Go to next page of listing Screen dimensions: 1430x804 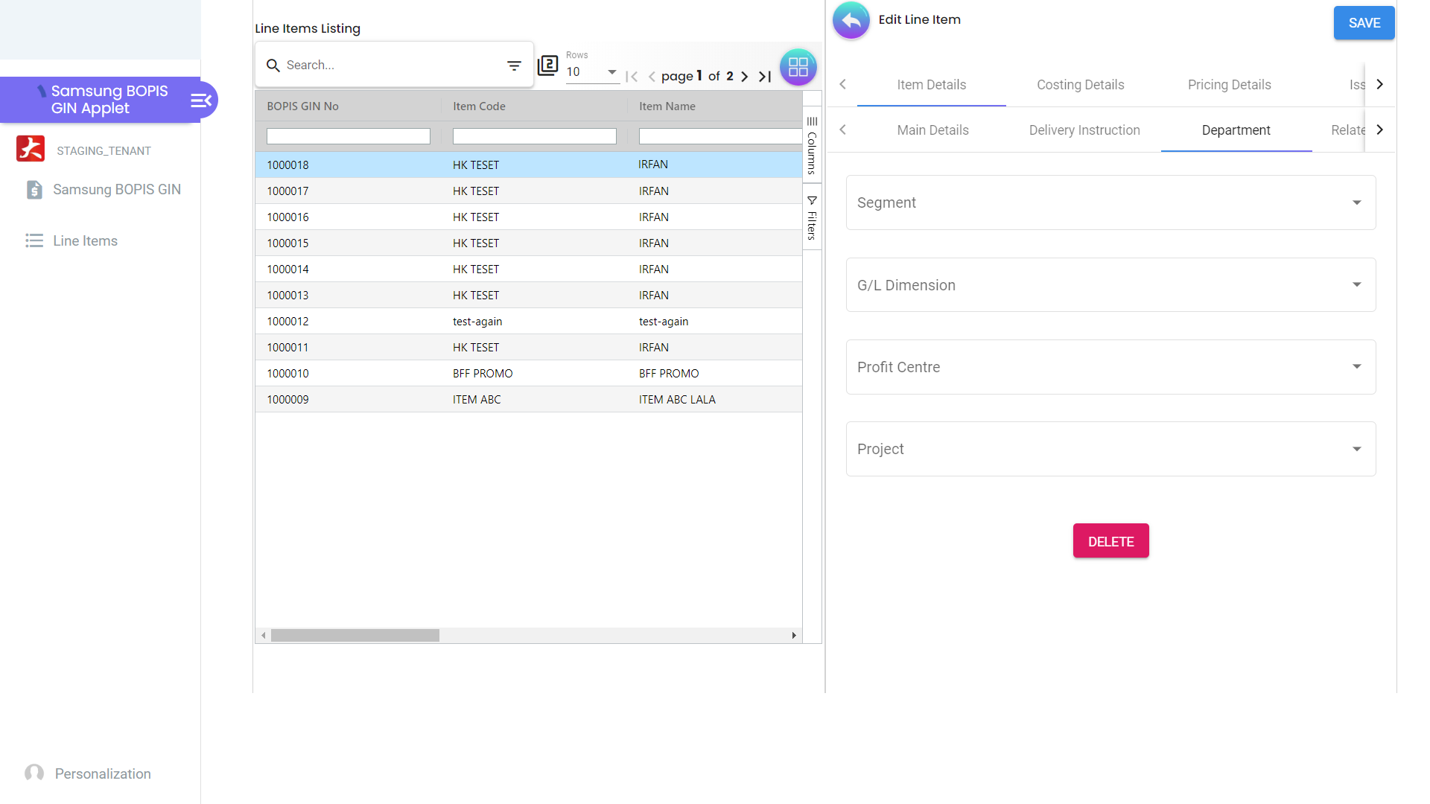744,76
